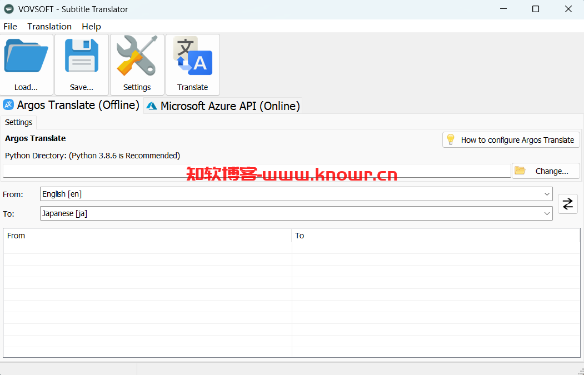Minimize the Subtitle Translator window
The image size is (584, 375).
click(x=503, y=9)
